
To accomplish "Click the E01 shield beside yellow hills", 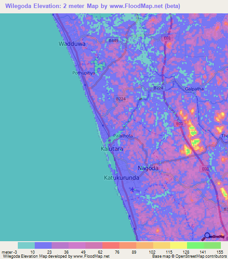I will click(x=179, y=124).
